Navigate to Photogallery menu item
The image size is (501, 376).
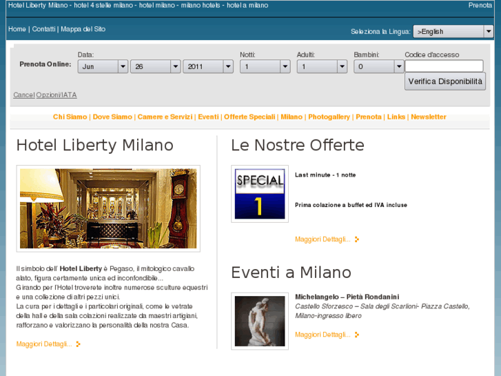[329, 117]
